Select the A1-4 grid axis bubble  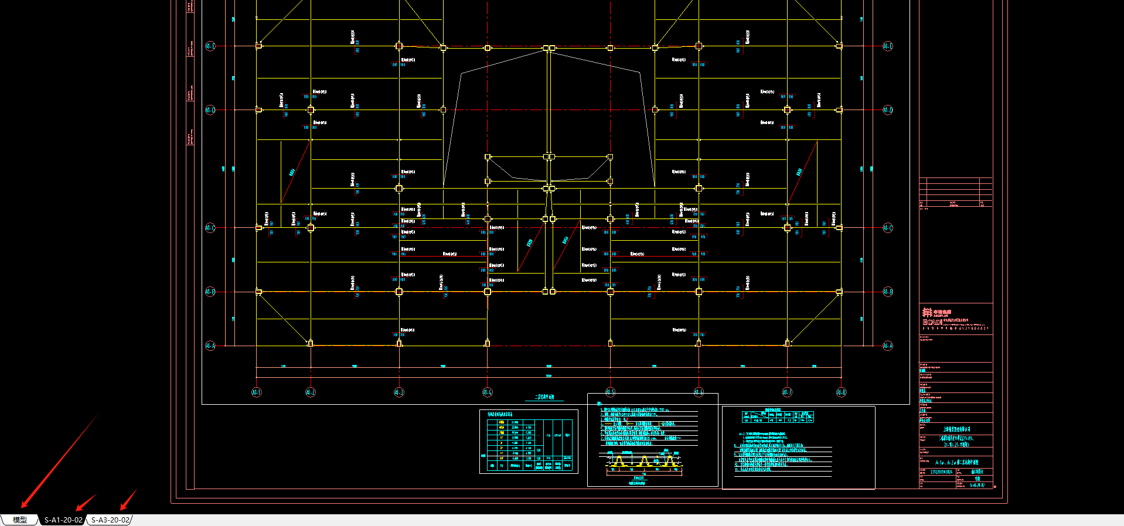[488, 392]
